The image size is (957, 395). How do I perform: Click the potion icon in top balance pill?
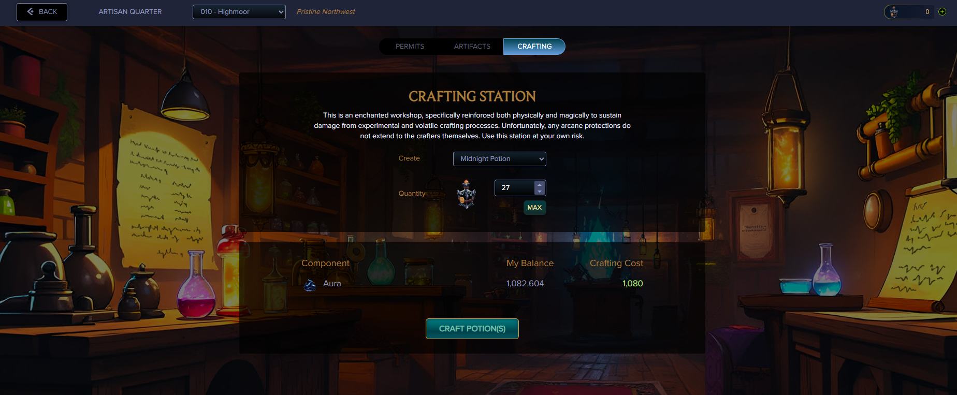coord(894,11)
